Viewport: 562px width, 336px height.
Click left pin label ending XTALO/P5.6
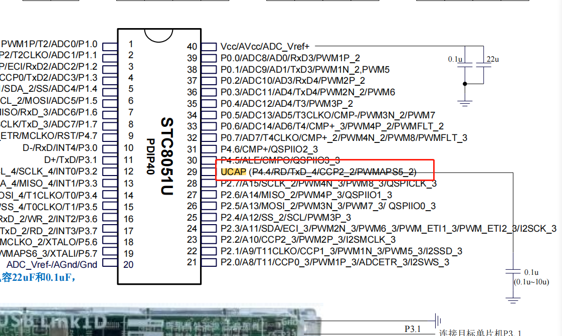pos(49,242)
